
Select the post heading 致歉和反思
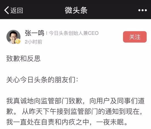pos(23,59)
